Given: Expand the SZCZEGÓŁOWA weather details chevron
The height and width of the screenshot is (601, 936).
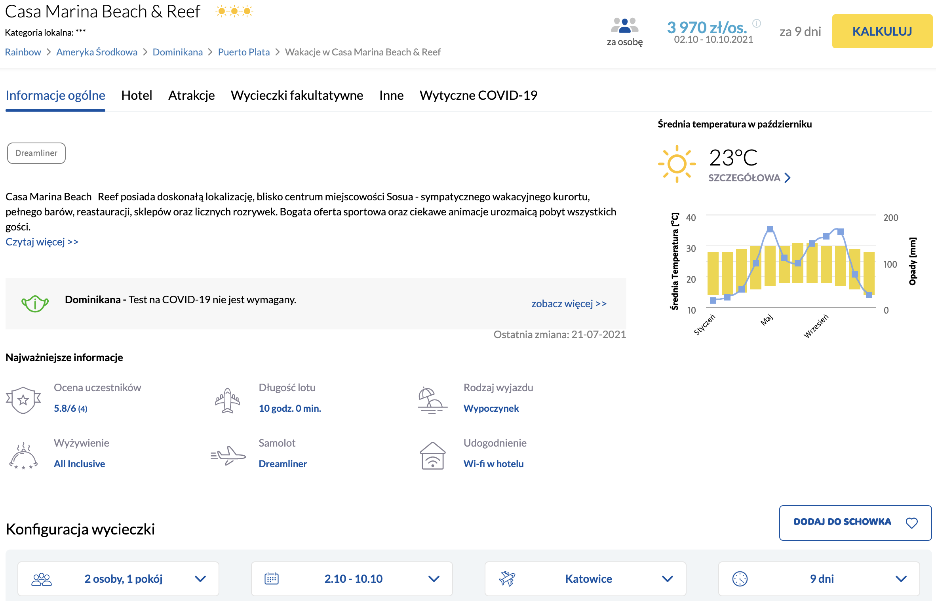Looking at the screenshot, I should click(788, 178).
